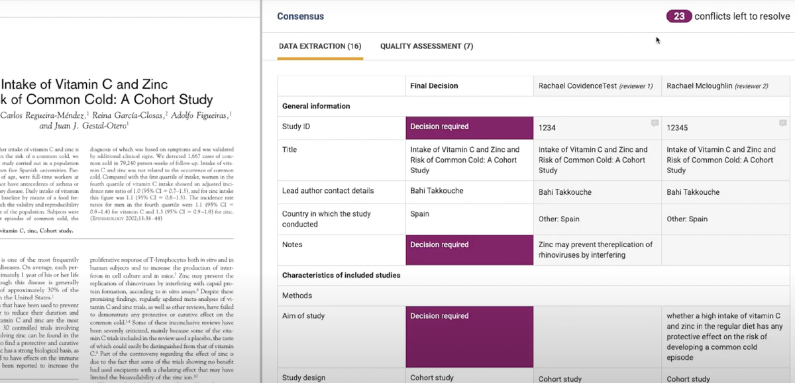795x383 pixels.
Task: Click Final Decision country value Spain
Action: [420, 214]
